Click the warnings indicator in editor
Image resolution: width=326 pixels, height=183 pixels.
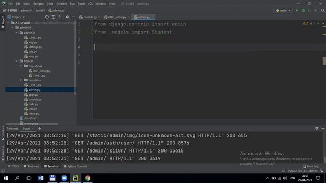306,23
